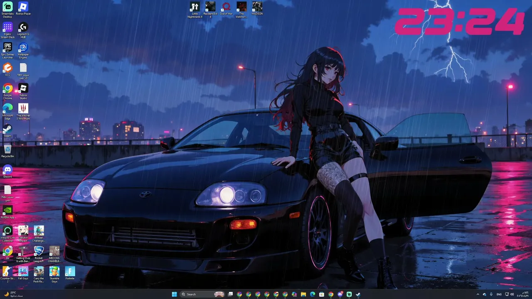Select the Wellmon... game icon at top
This screenshot has height=299, width=532.
[241, 10]
